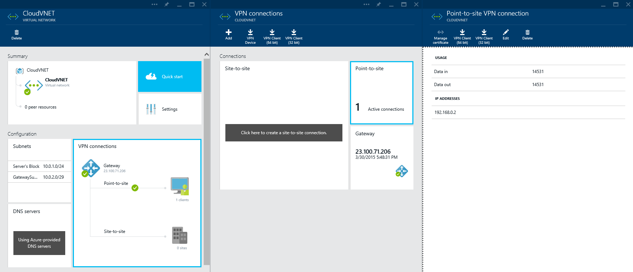This screenshot has height=272, width=633.
Task: Click the CloudVNET resource cube icon
Action: click(20, 71)
